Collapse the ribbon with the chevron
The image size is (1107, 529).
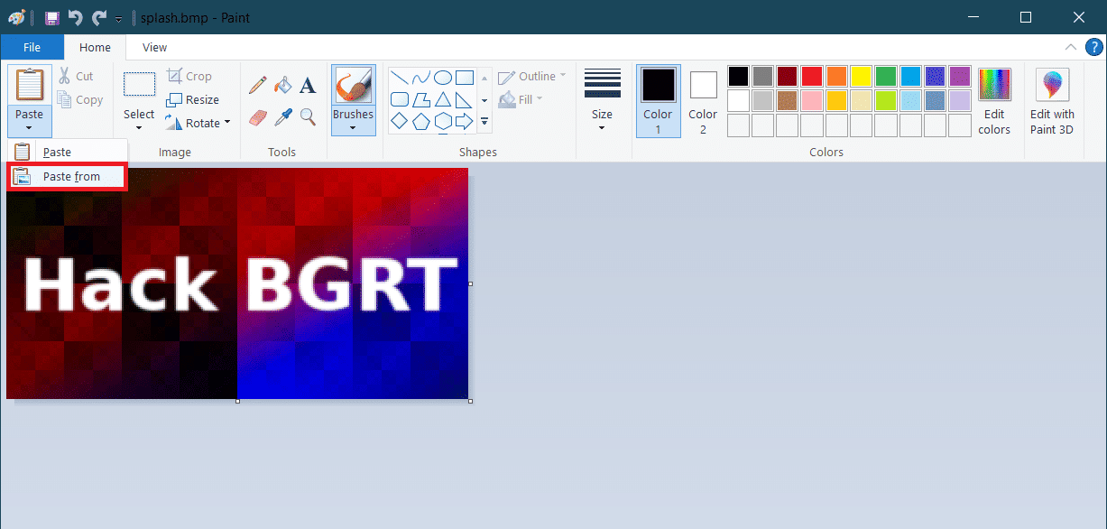(x=1071, y=47)
